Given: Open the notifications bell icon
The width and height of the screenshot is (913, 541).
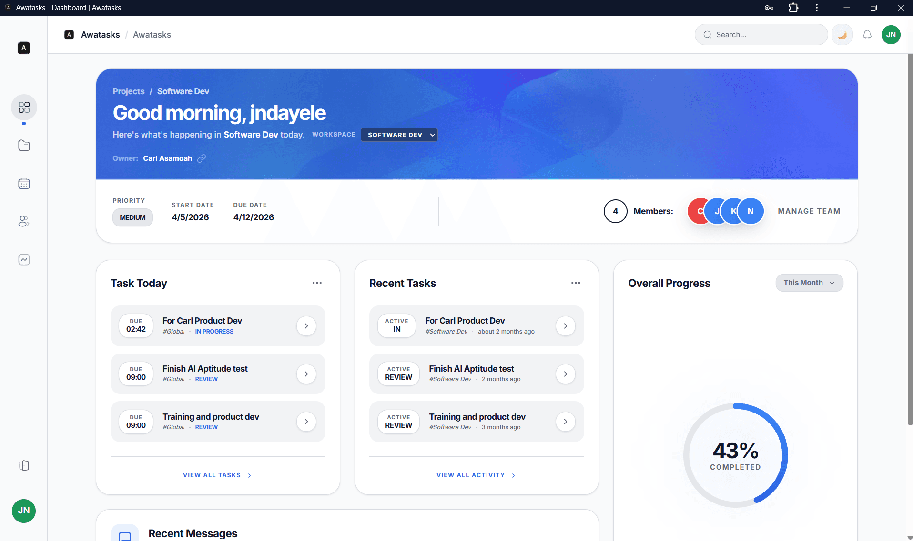Looking at the screenshot, I should coord(867,35).
